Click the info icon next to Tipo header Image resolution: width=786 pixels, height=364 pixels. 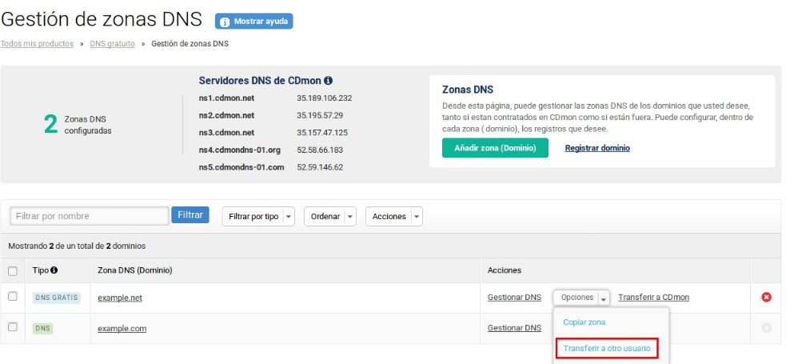pyautogui.click(x=54, y=270)
